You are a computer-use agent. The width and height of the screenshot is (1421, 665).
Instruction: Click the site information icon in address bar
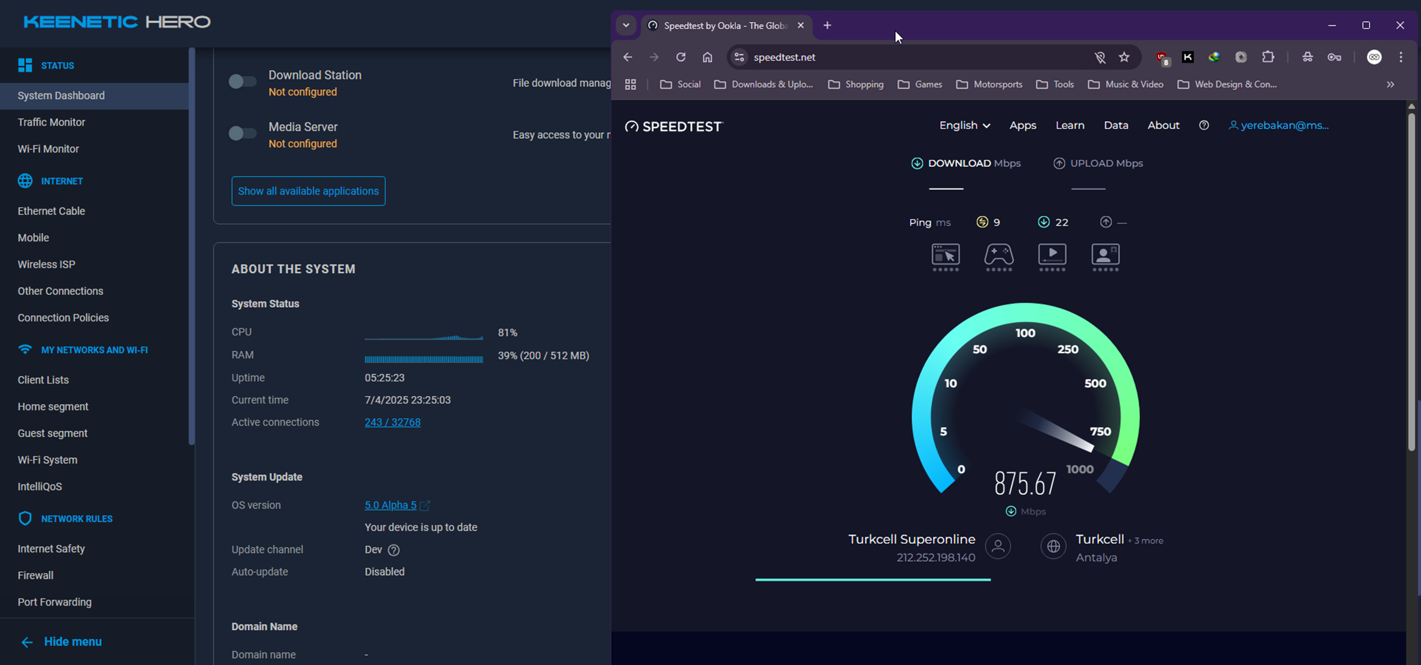point(739,57)
